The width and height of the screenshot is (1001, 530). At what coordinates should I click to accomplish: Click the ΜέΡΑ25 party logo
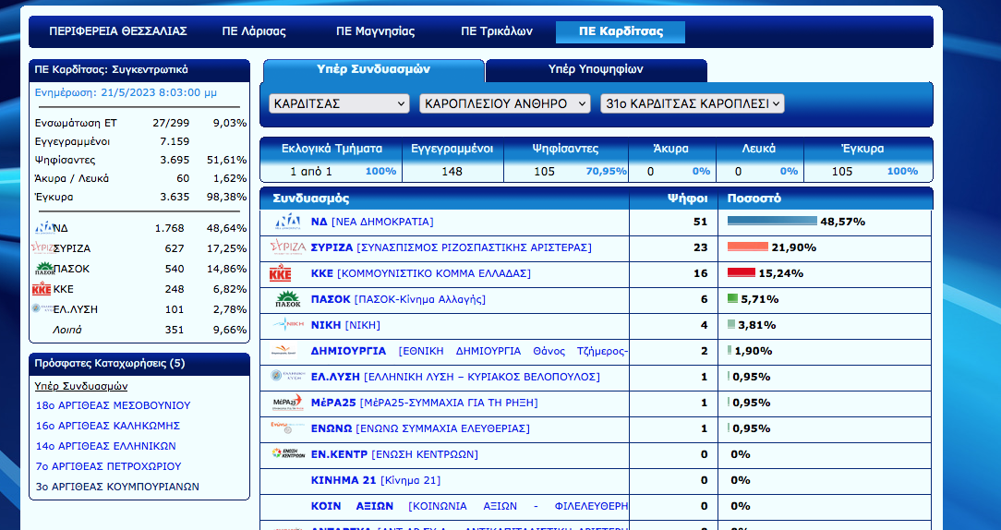(x=287, y=403)
